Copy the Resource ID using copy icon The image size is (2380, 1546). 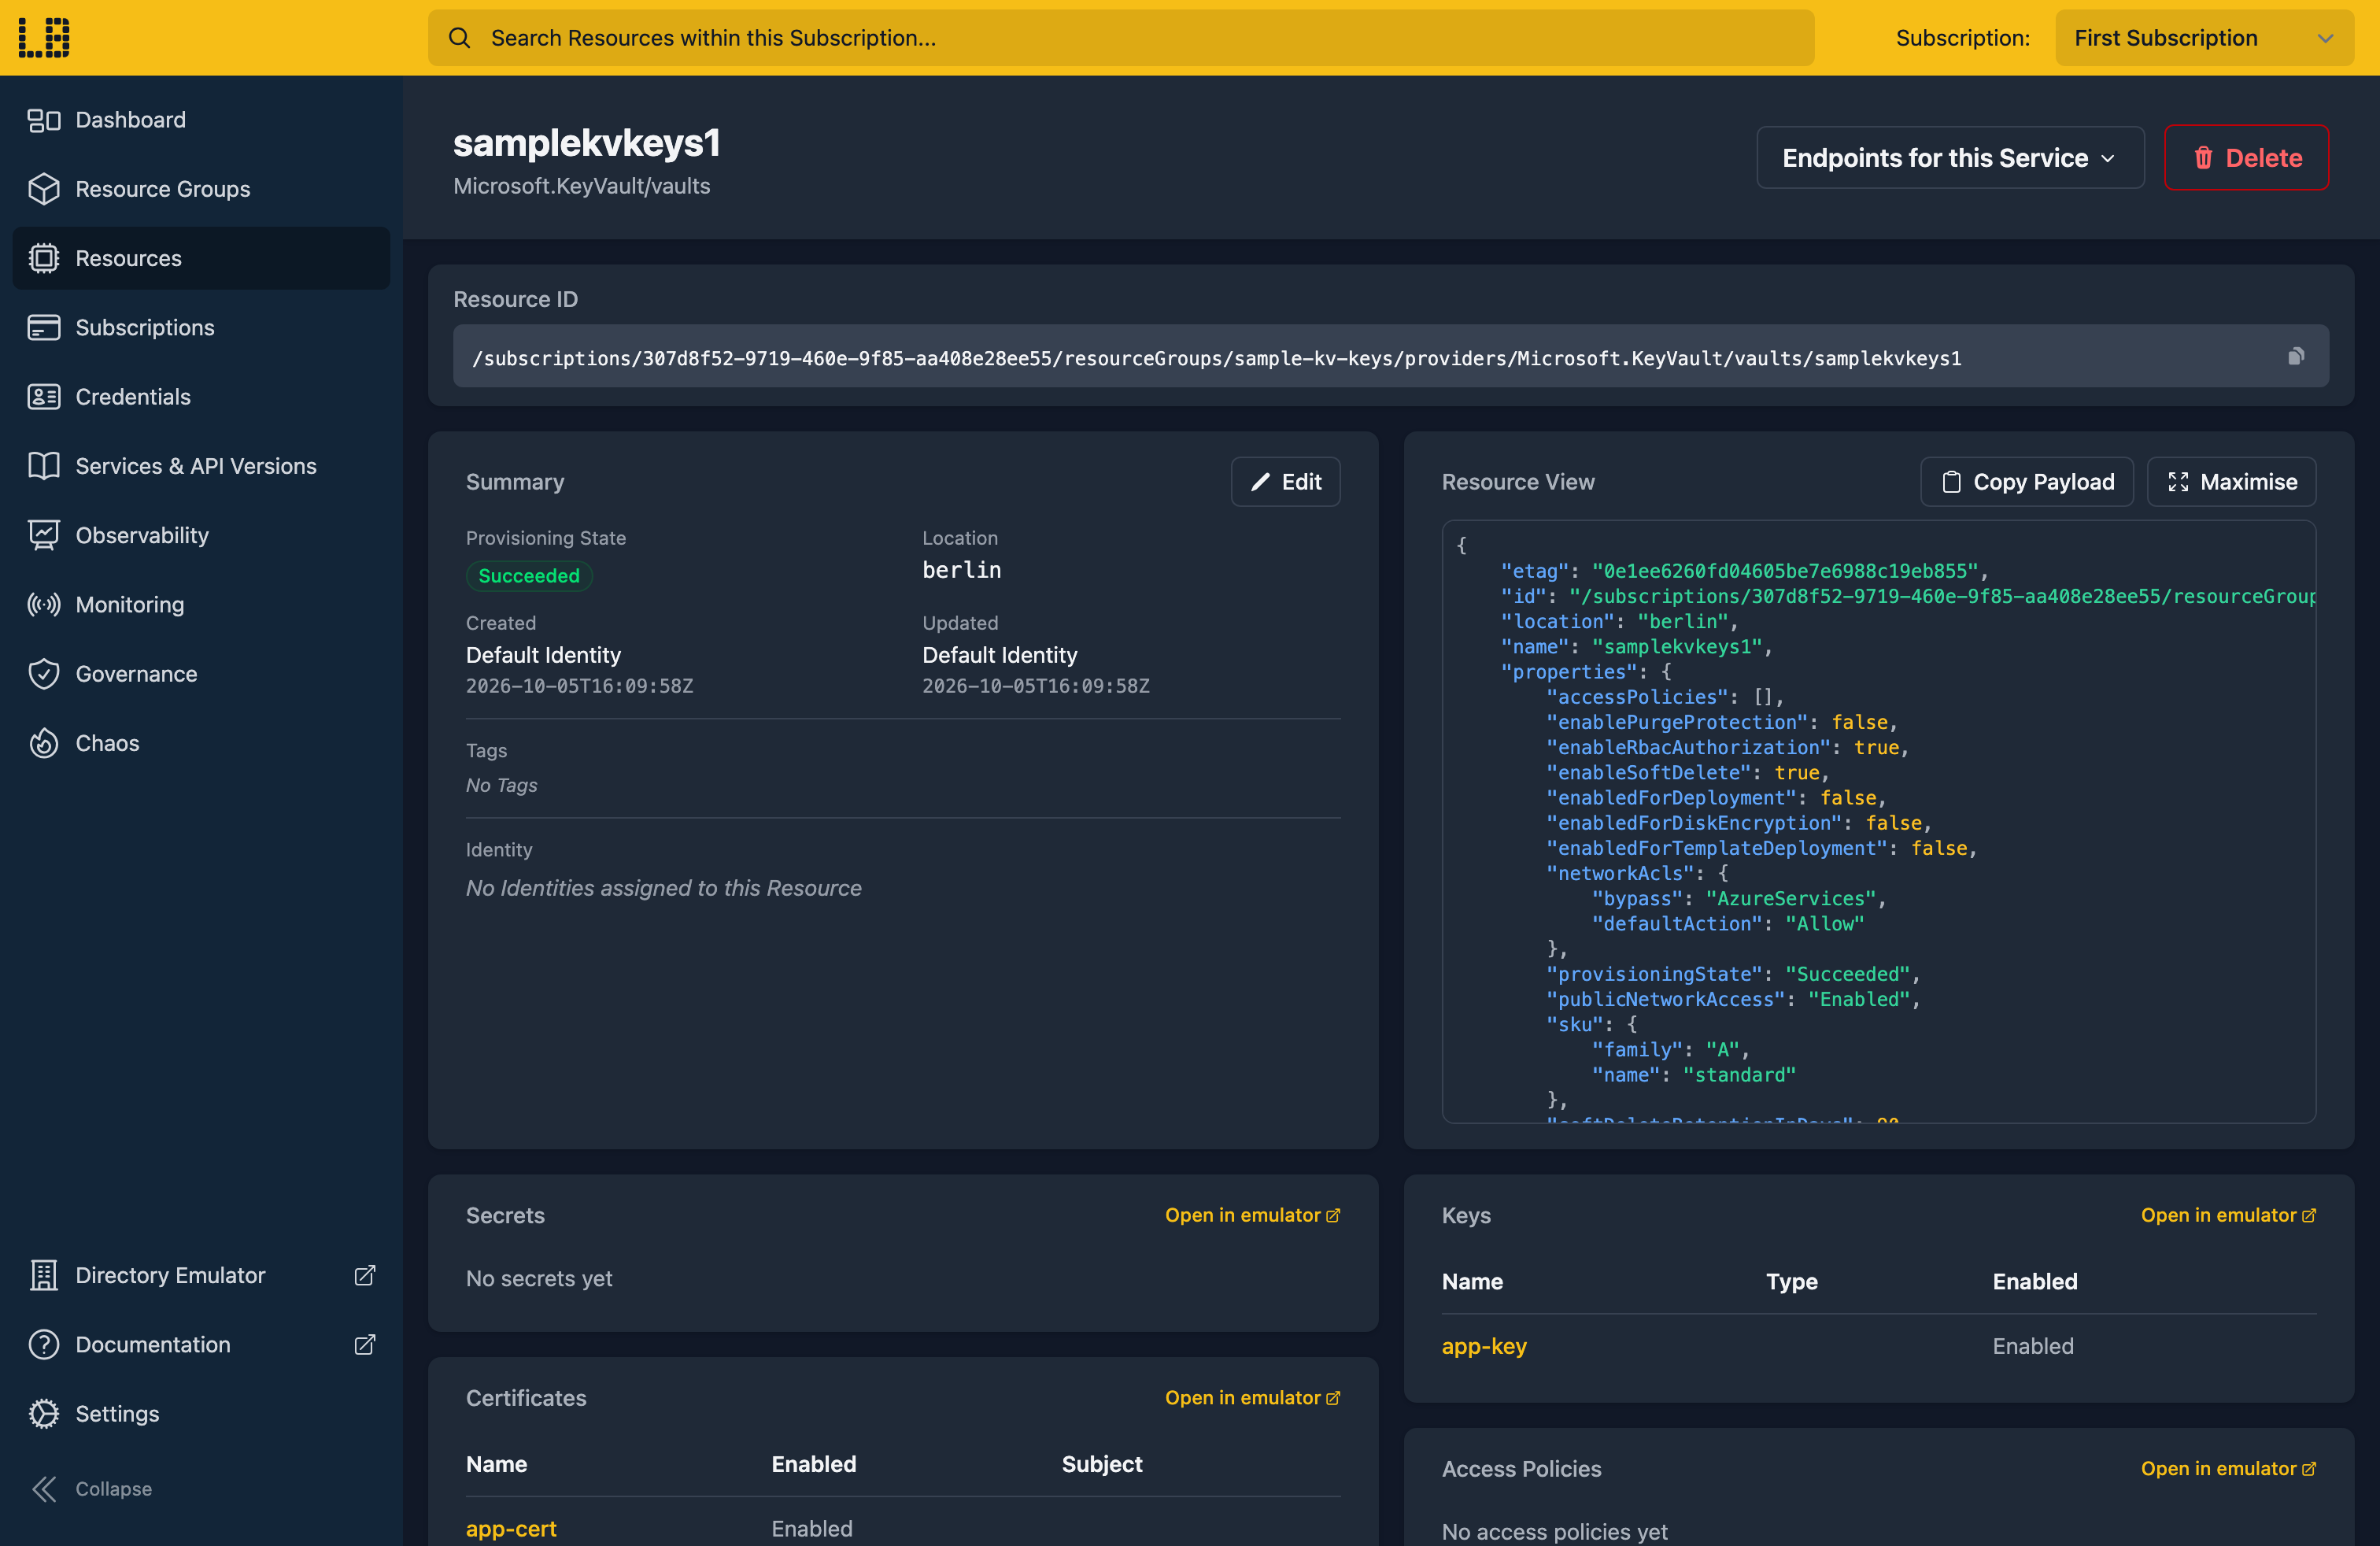2296,356
